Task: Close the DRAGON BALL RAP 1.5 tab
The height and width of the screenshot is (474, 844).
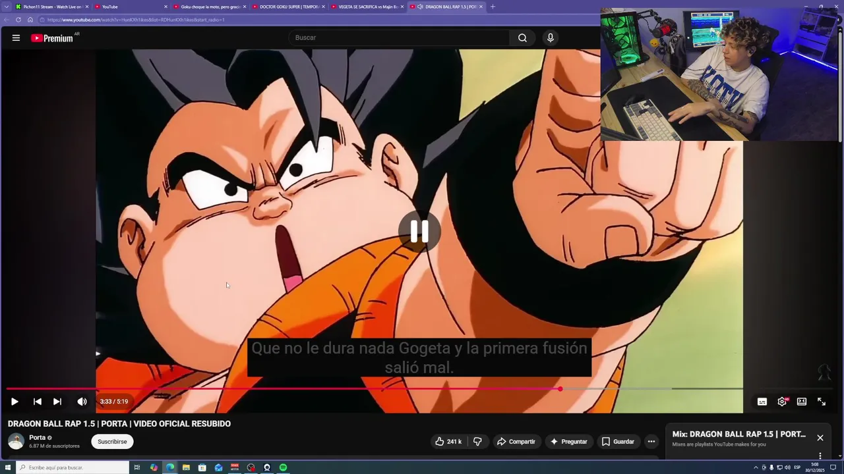Action: [481, 7]
